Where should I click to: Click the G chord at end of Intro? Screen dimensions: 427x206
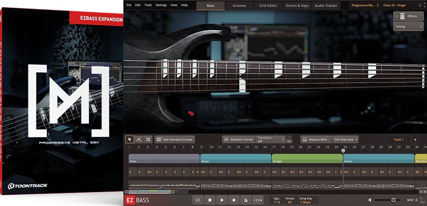[x=197, y=172]
